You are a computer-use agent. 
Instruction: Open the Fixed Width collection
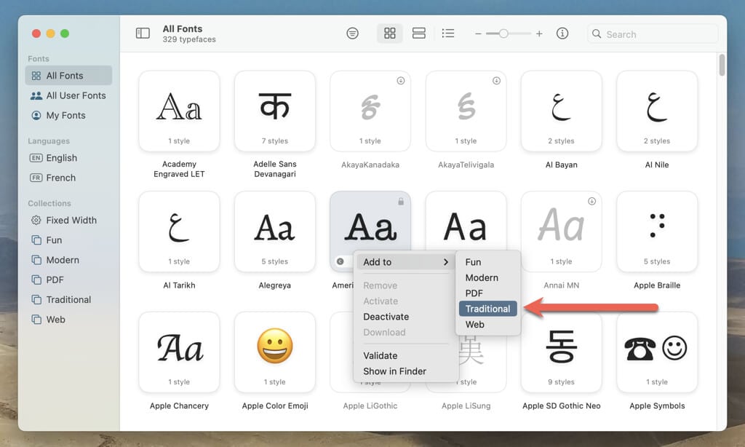[68, 220]
